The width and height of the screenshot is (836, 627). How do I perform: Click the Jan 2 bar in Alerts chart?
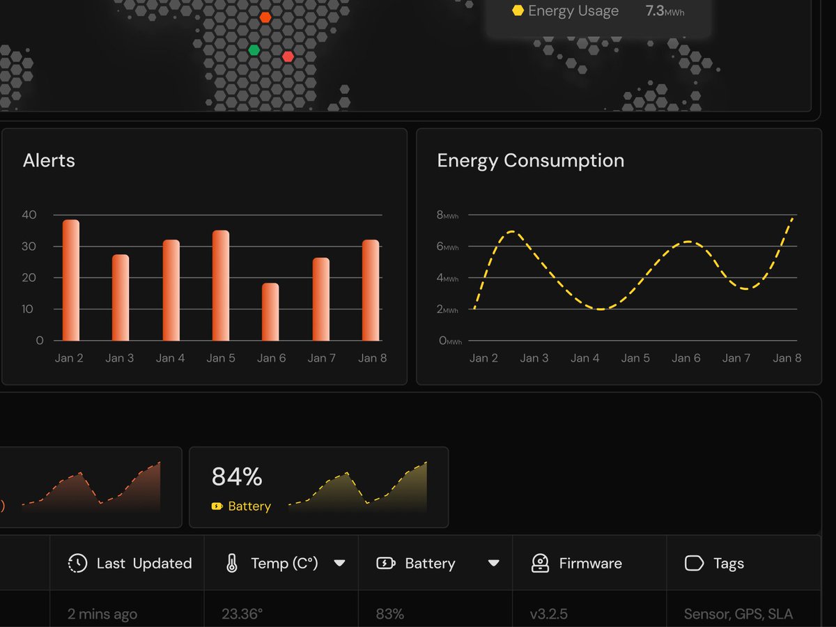71,280
